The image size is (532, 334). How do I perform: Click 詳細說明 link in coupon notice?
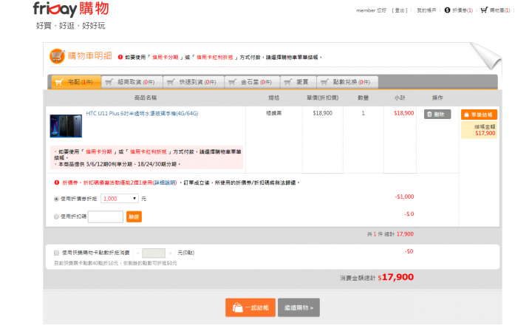[165, 183]
